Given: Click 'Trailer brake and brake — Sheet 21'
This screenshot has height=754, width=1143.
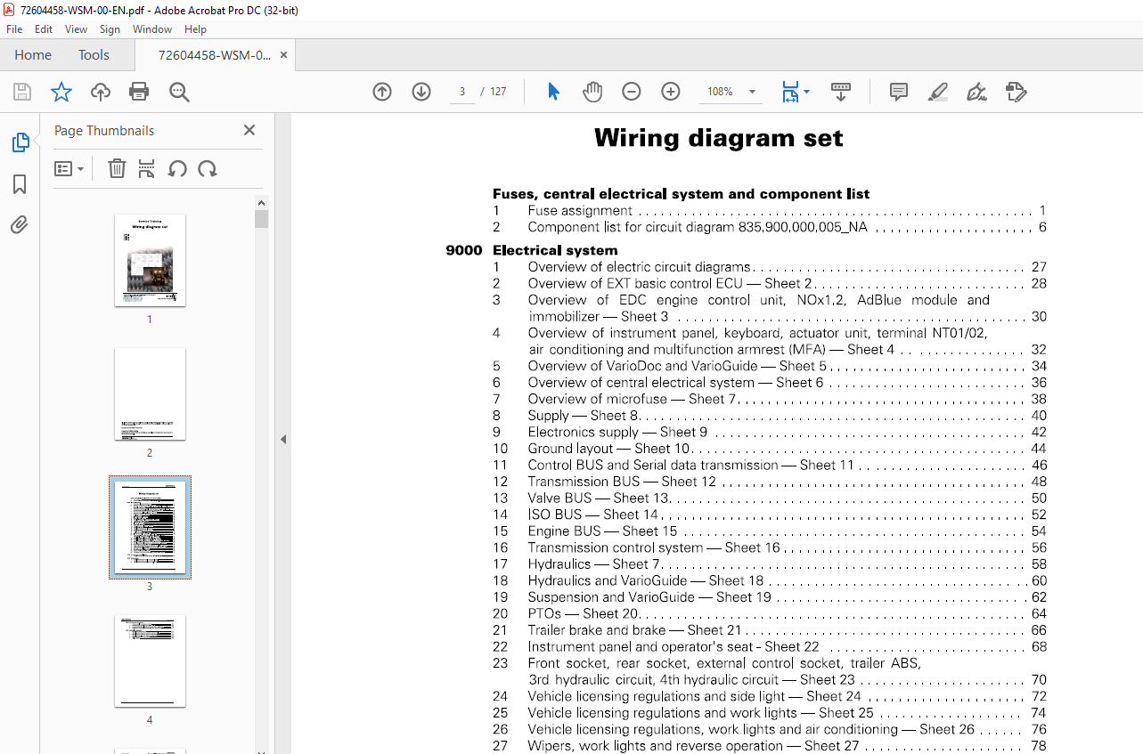Looking at the screenshot, I should tap(634, 630).
